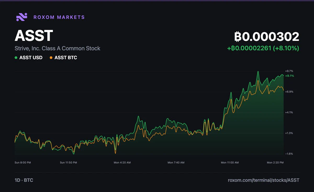
Task: Click the green ASST USD legend dot
Action: (16, 58)
